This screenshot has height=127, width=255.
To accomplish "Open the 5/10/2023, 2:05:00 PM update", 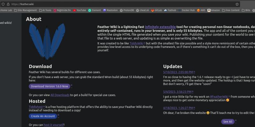I will click(x=179, y=72).
